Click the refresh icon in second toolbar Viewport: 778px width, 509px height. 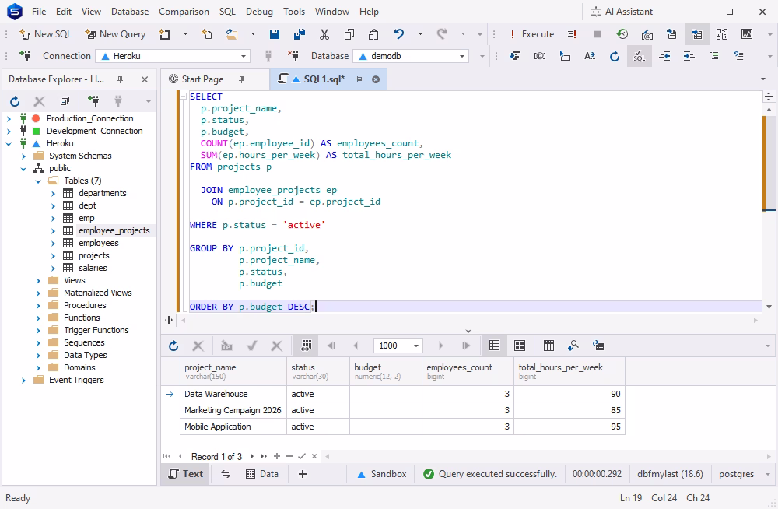click(615, 56)
